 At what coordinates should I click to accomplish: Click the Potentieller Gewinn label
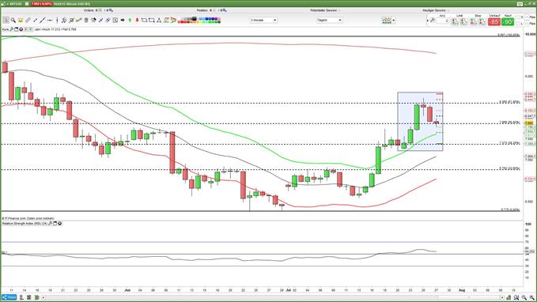324,10
